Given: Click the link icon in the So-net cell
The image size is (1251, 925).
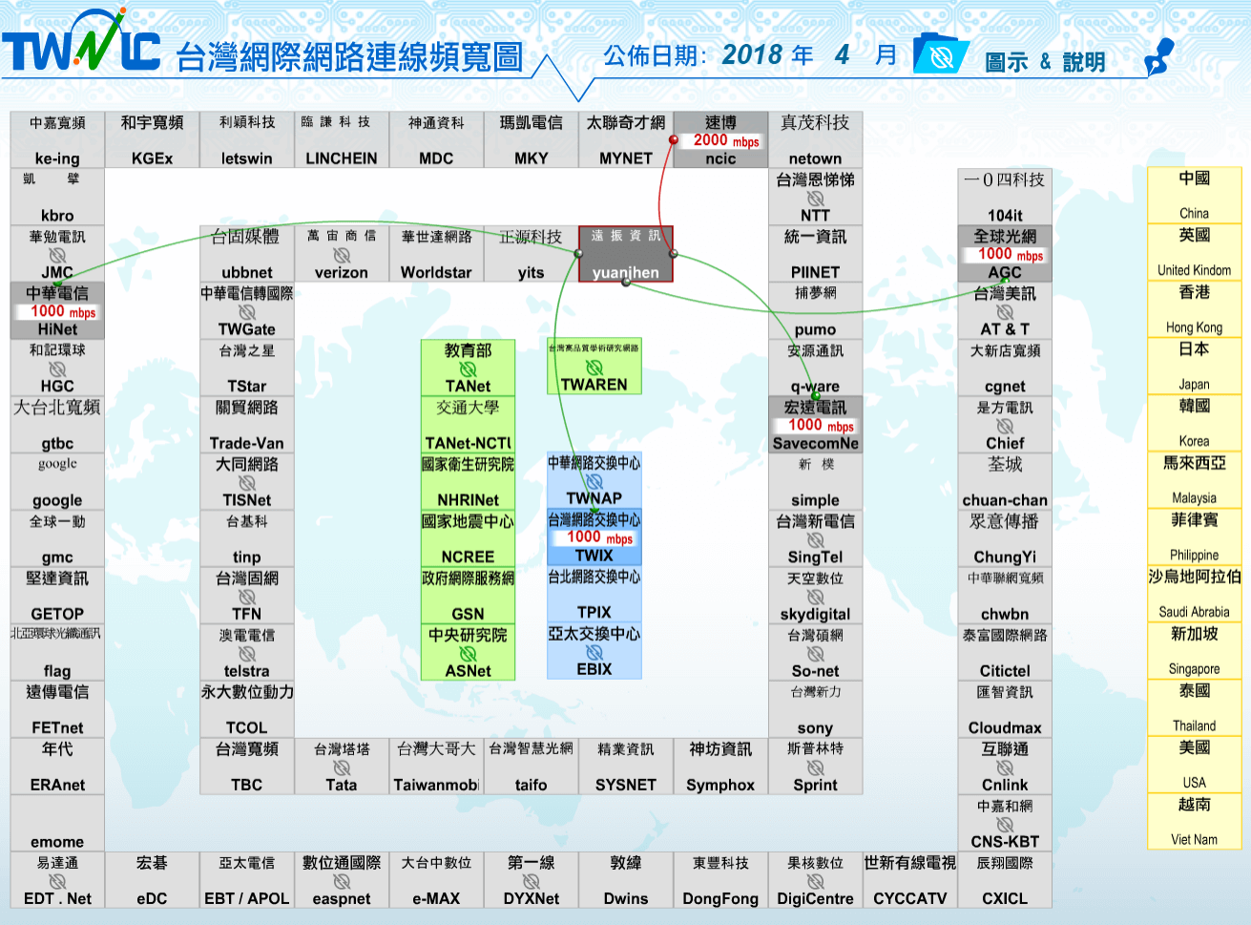Looking at the screenshot, I should click(x=815, y=654).
